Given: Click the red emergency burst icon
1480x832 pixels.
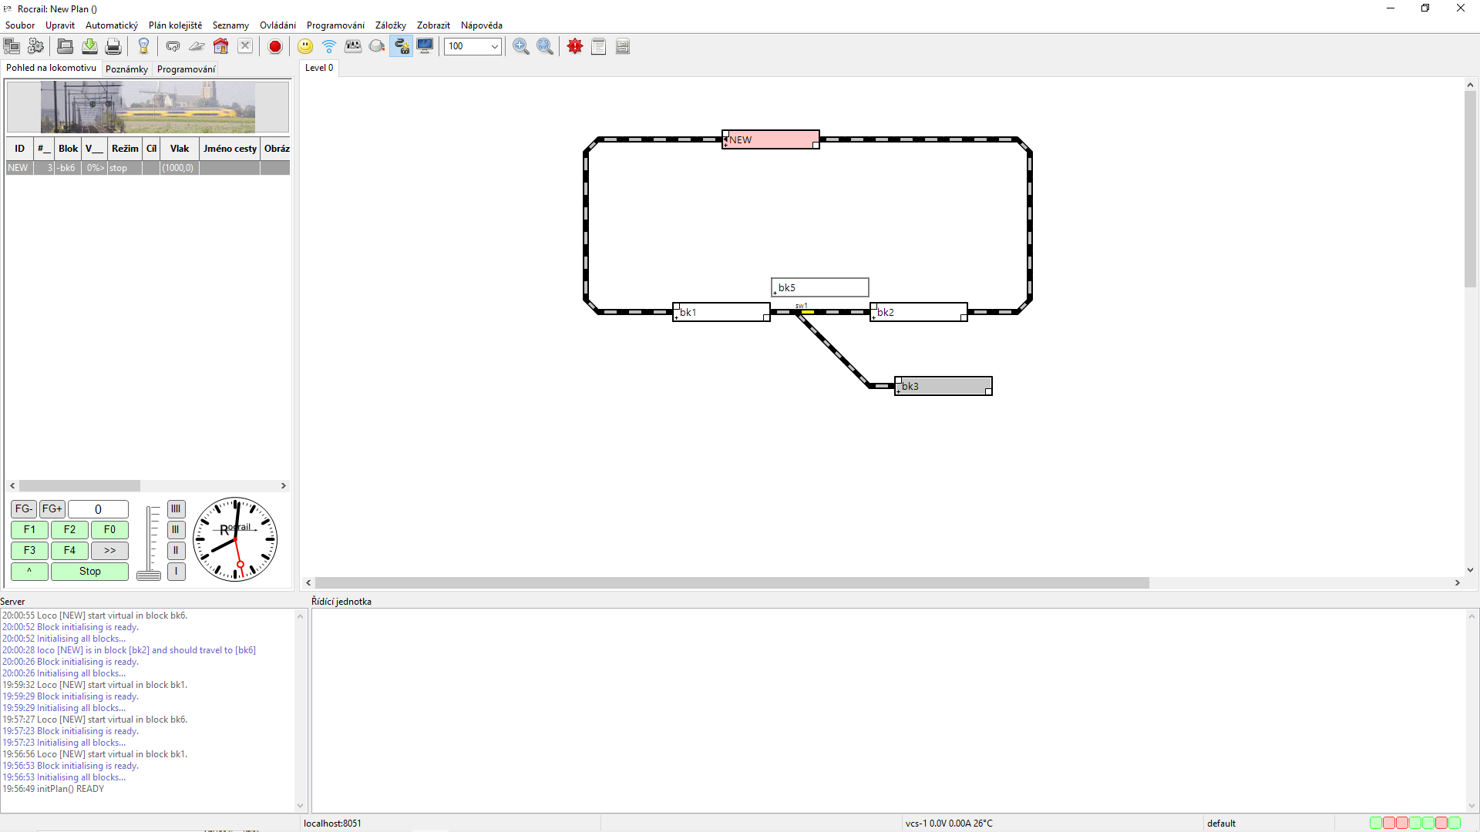Looking at the screenshot, I should (x=575, y=46).
